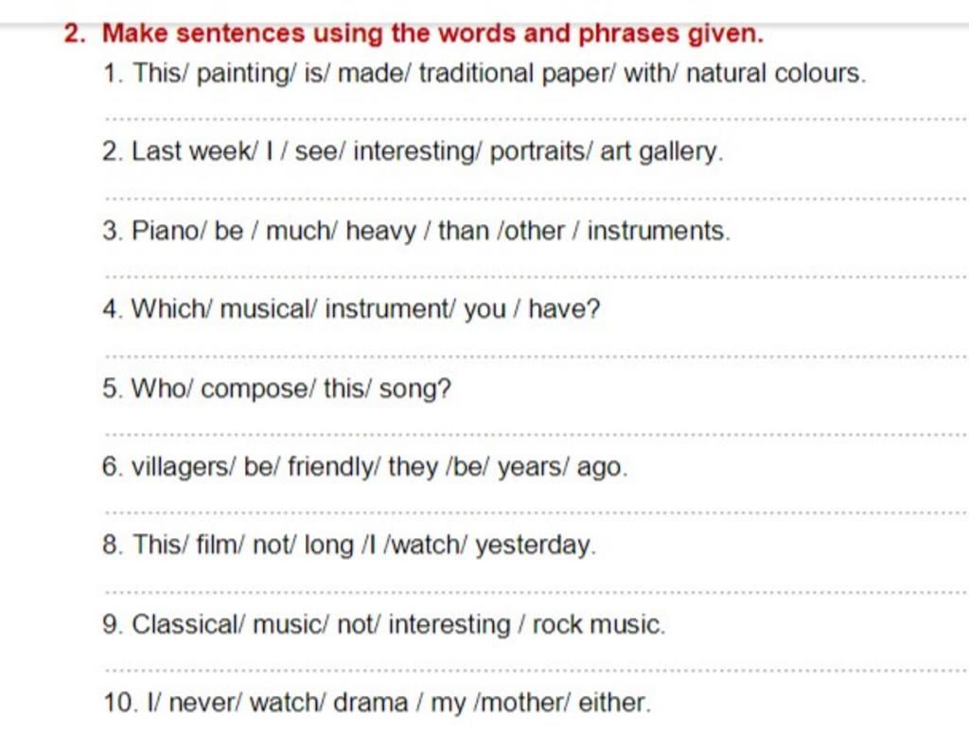The height and width of the screenshot is (749, 969).
Task: Click the answer line under 'Which musical instrument'
Action: tap(537, 356)
